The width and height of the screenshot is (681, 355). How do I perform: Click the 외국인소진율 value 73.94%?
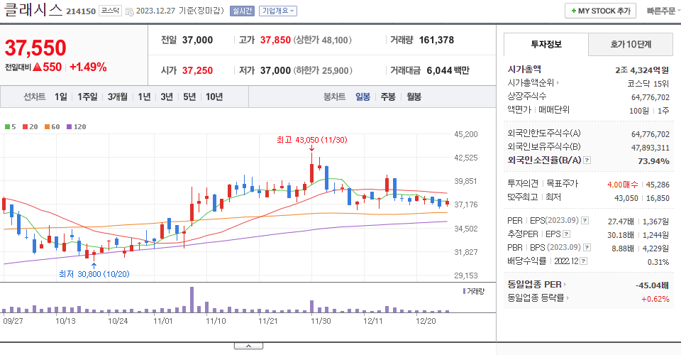coord(653,161)
